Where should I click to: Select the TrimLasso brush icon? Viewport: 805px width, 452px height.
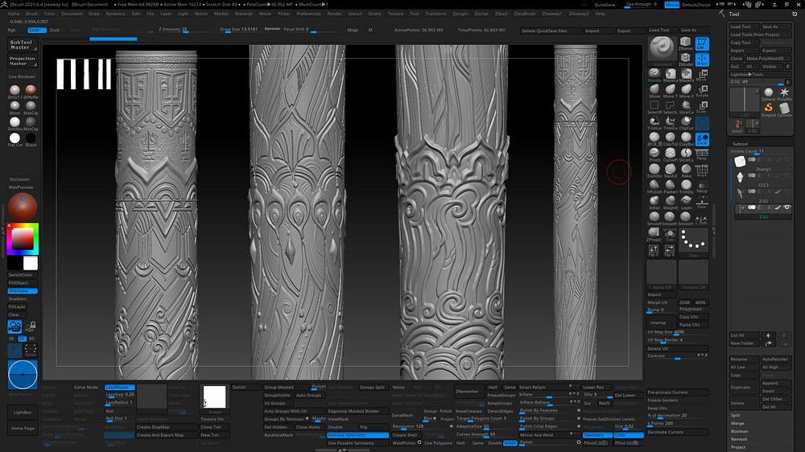[x=654, y=122]
